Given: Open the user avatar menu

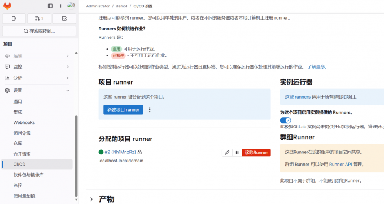Looking at the screenshot, I should click(x=71, y=6).
